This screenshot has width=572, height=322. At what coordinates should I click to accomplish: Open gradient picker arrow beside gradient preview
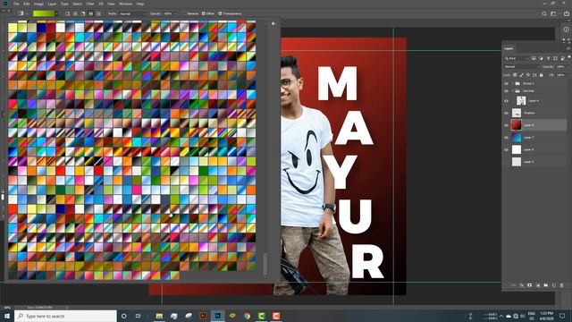coord(56,13)
